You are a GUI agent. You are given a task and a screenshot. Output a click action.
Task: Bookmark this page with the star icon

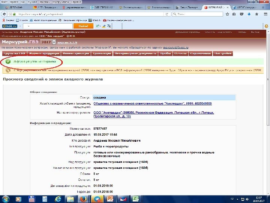tap(227, 14)
